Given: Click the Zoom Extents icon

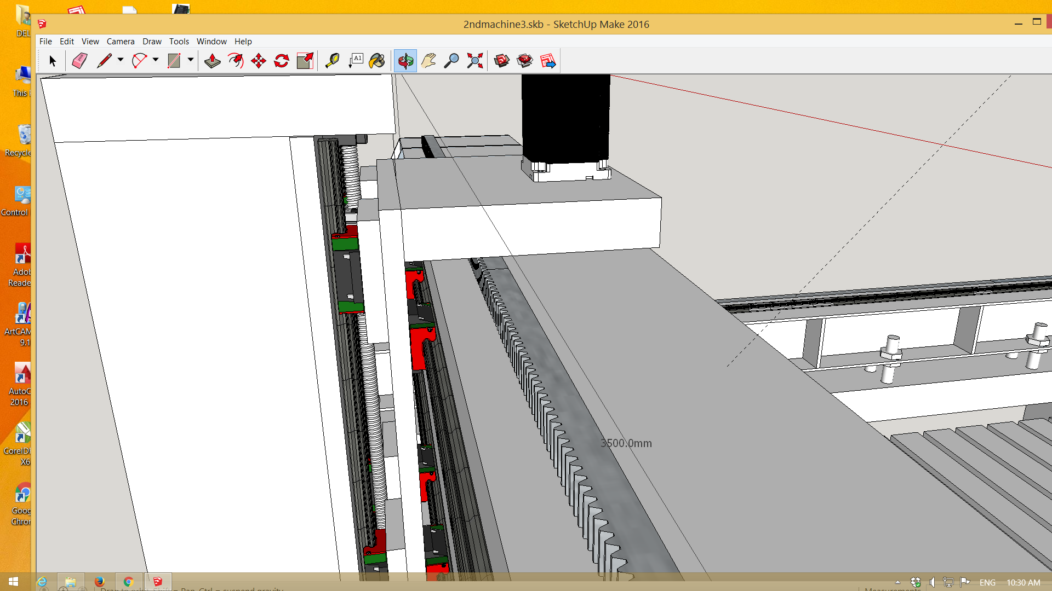Looking at the screenshot, I should tap(474, 61).
